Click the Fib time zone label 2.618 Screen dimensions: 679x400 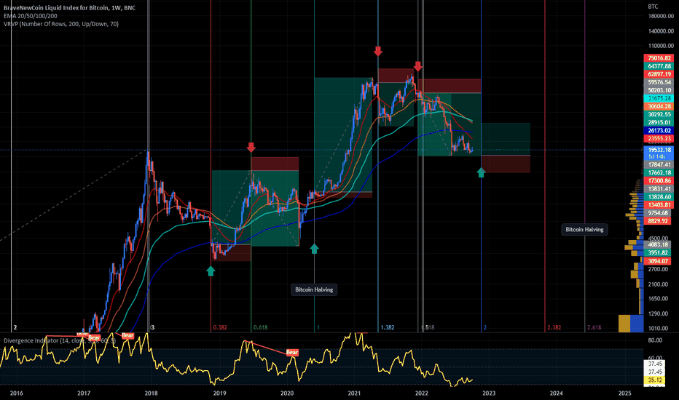[594, 327]
